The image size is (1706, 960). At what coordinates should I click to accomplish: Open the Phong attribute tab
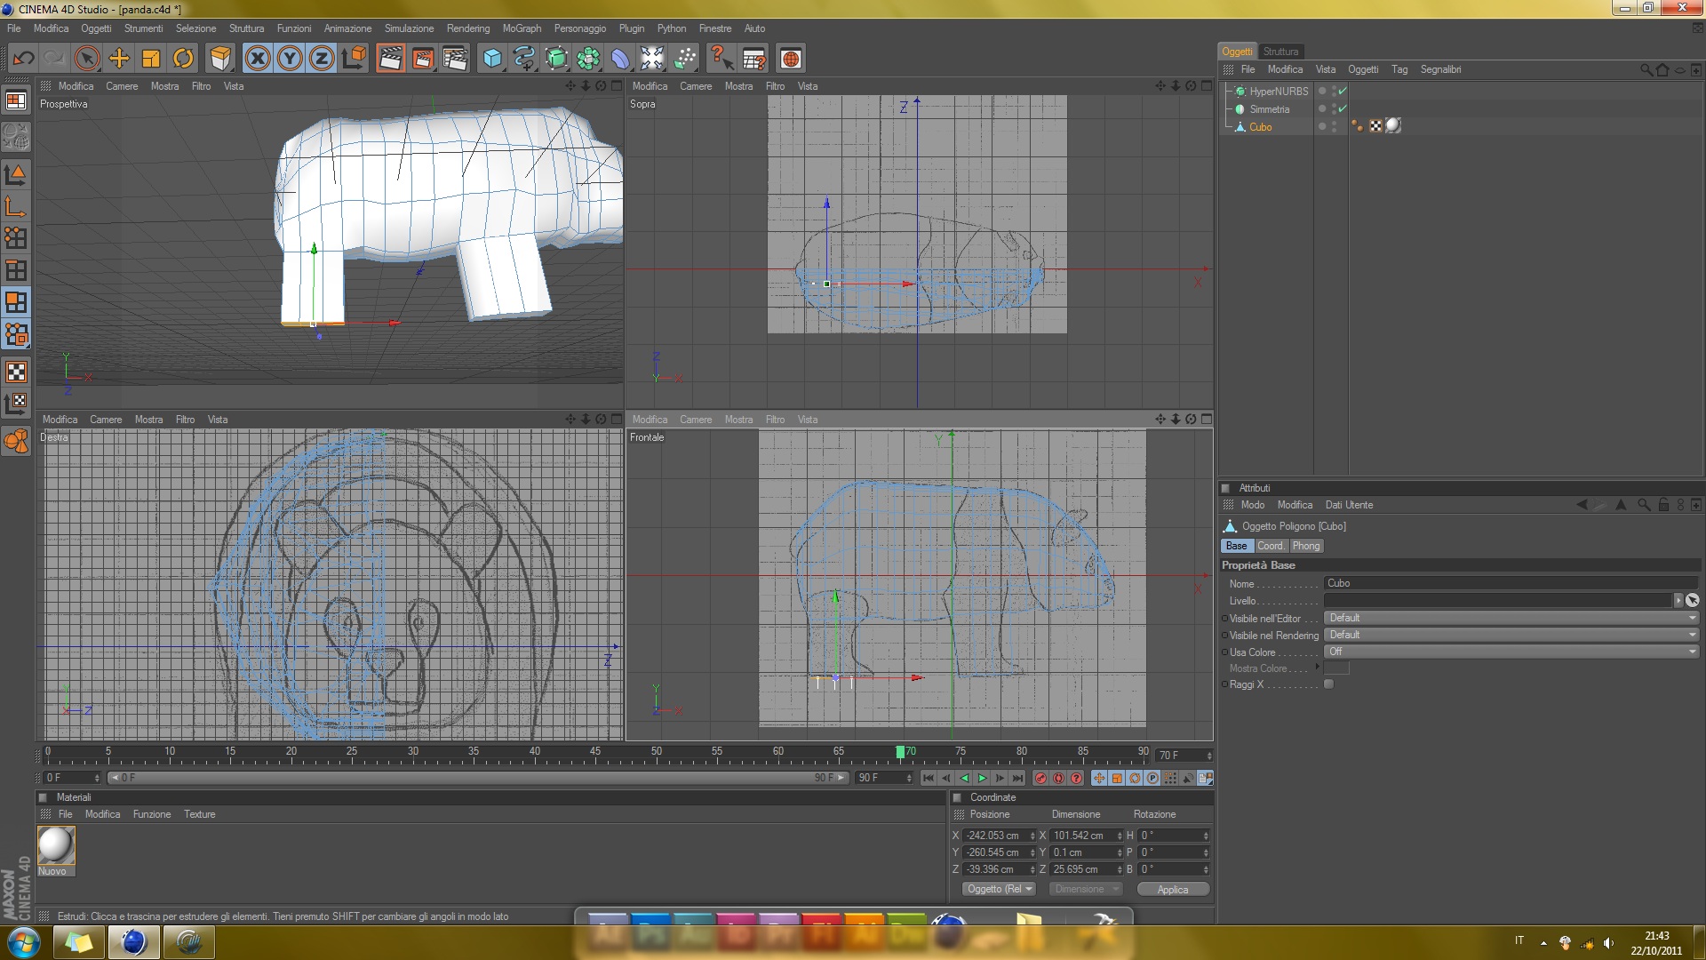(1305, 546)
